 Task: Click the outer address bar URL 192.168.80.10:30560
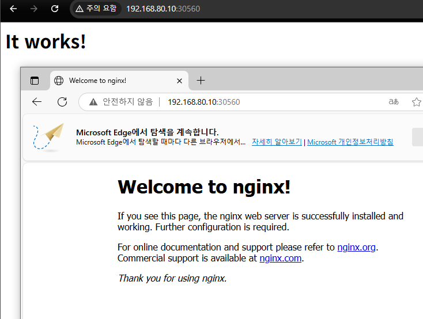tap(163, 9)
